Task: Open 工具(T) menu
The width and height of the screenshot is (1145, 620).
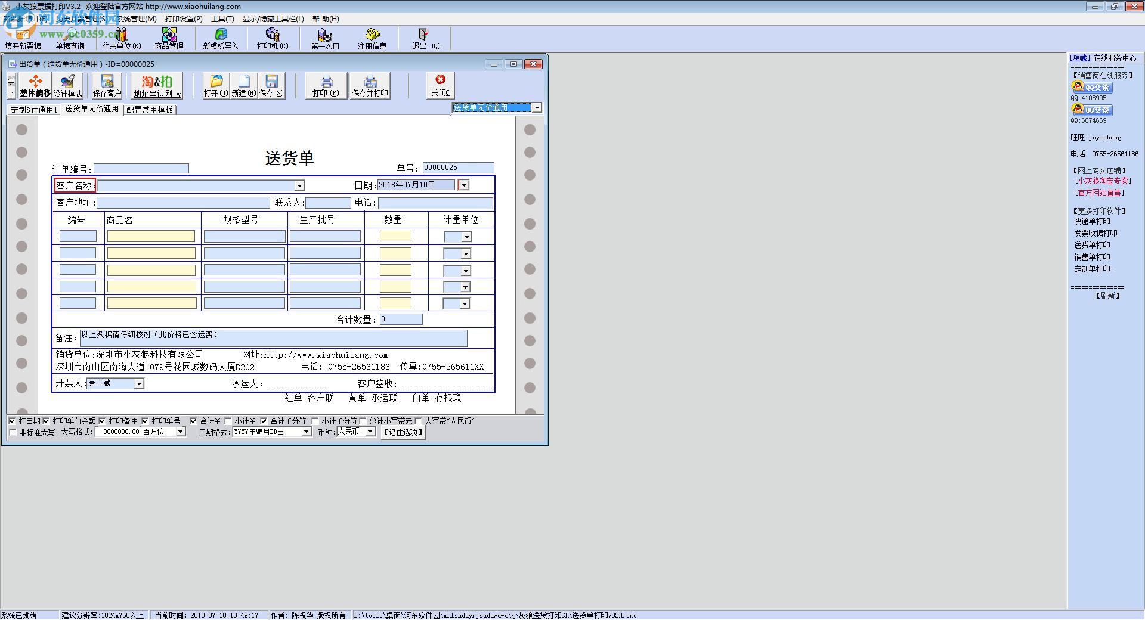Action: (x=222, y=18)
